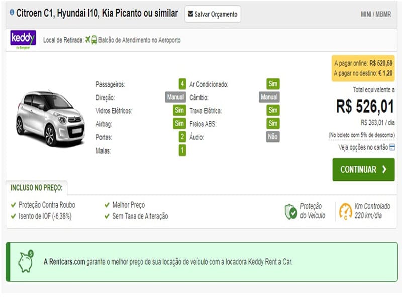
Task: Click the Citroen C1 car photo
Action: pos(51,118)
